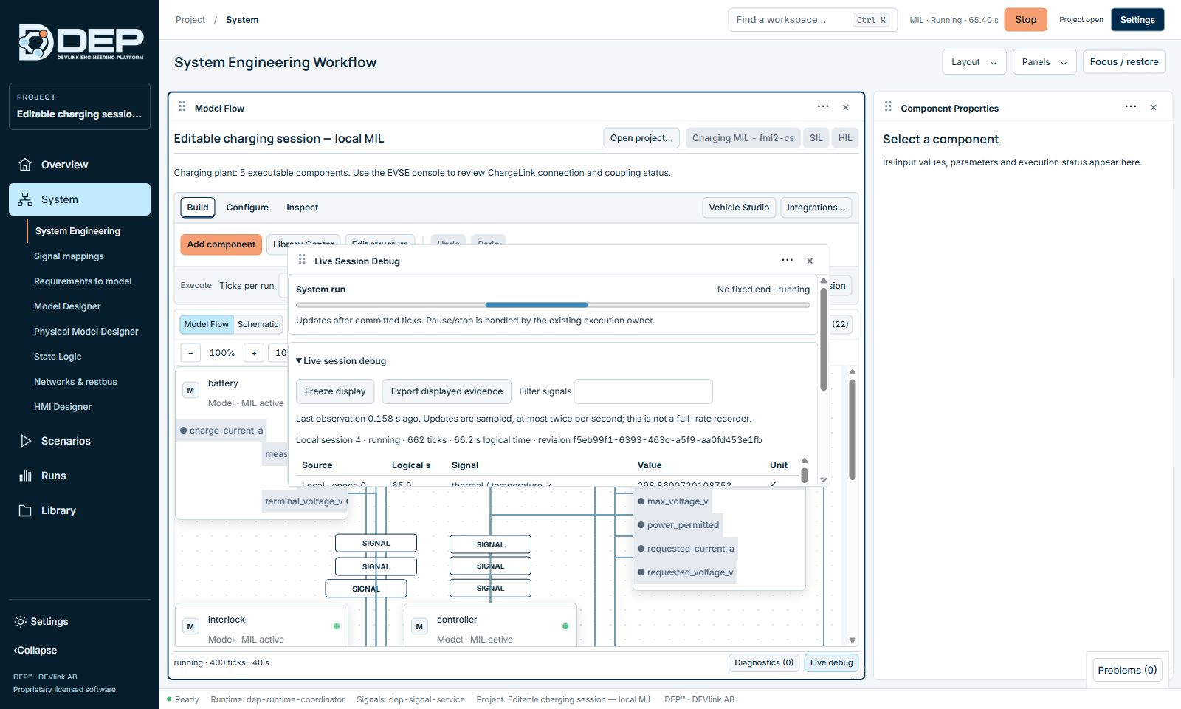The width and height of the screenshot is (1181, 709).
Task: Click the System hierarchy icon
Action: click(25, 199)
